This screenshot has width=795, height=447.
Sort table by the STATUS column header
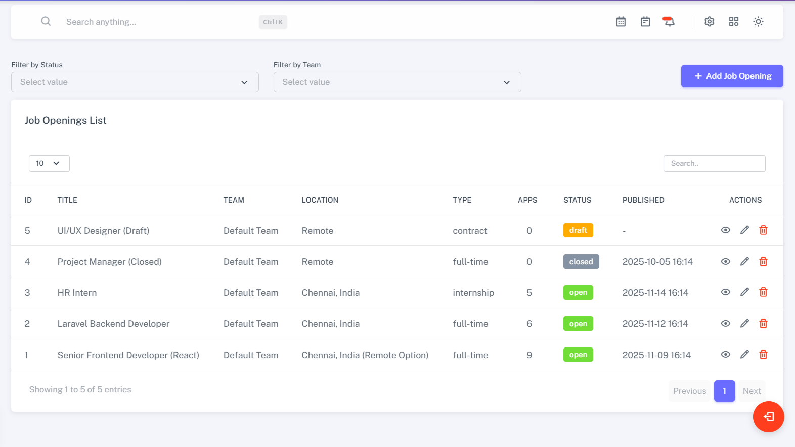tap(577, 200)
